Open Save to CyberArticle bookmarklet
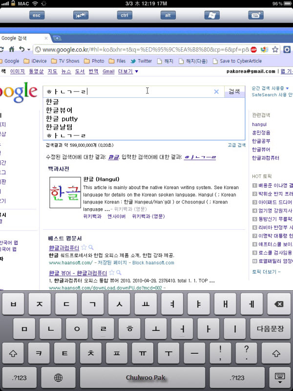The width and height of the screenshot is (293, 391). pos(237,61)
